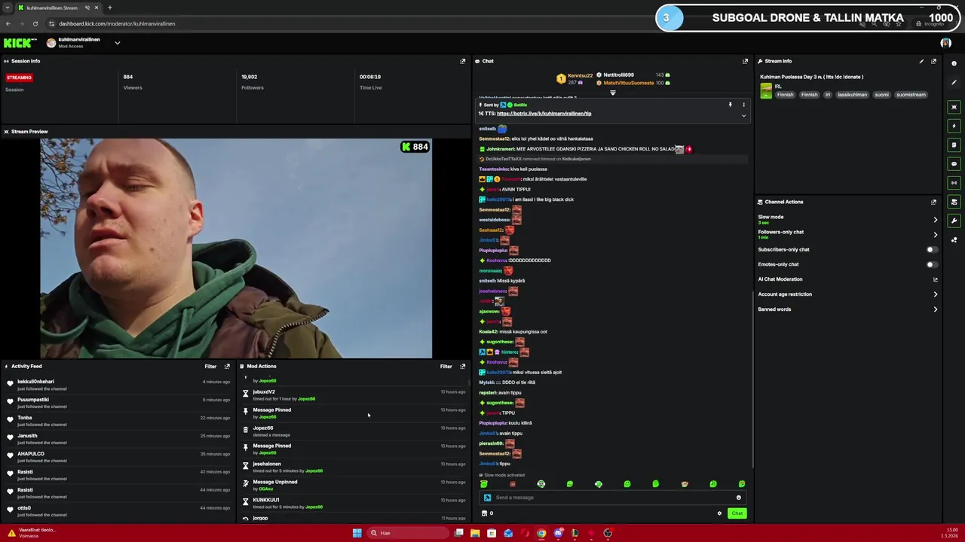The height and width of the screenshot is (542, 965).
Task: Pop out the Activity Feed panel
Action: [x=227, y=367]
